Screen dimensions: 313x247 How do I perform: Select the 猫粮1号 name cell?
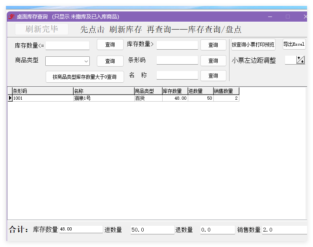104,98
